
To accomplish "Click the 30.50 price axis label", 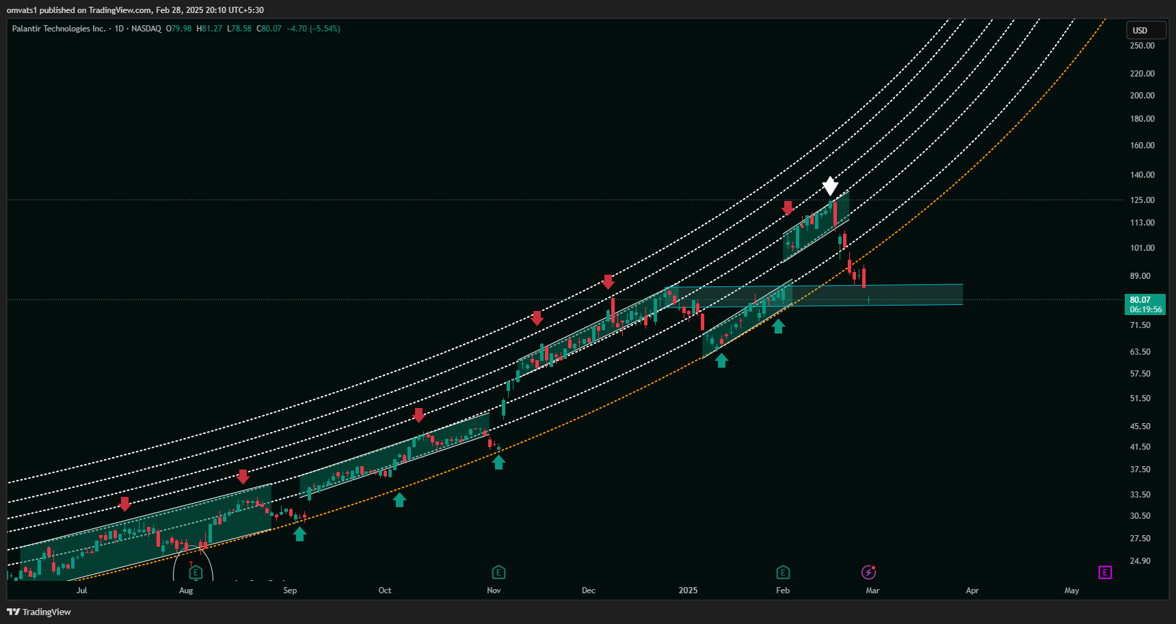I will pyautogui.click(x=1140, y=516).
